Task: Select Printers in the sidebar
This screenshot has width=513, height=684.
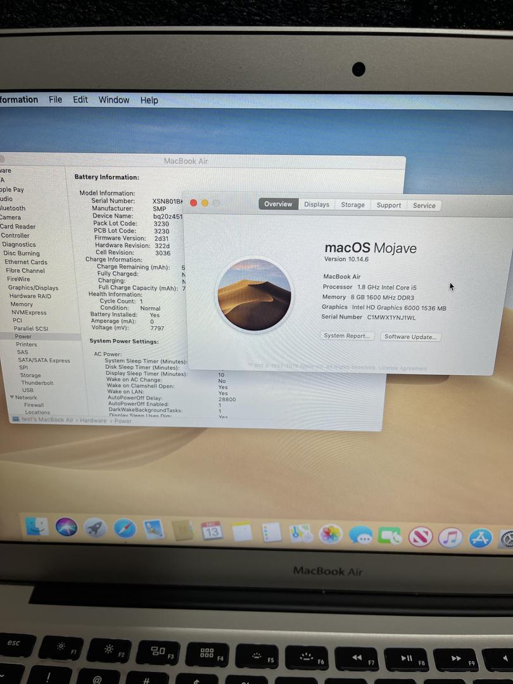Action: [x=27, y=344]
